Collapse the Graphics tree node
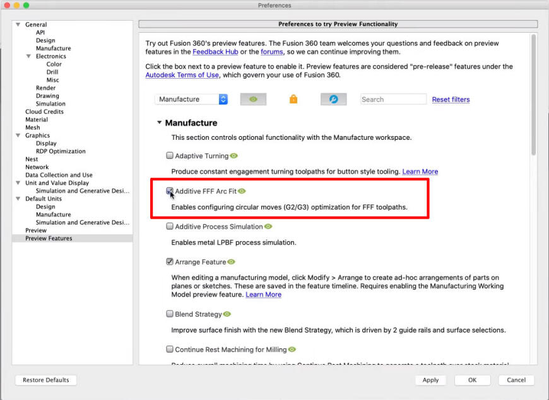This screenshot has width=549, height=400. [18, 135]
